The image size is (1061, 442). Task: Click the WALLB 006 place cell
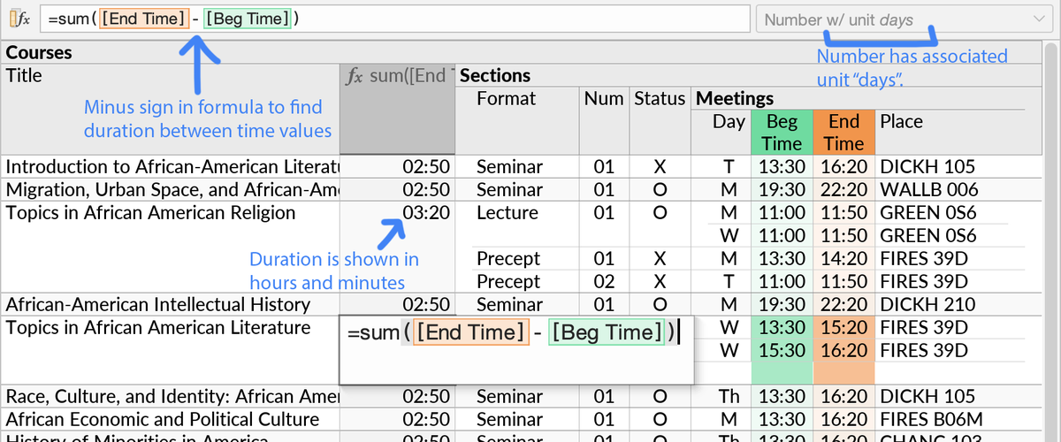pos(929,189)
